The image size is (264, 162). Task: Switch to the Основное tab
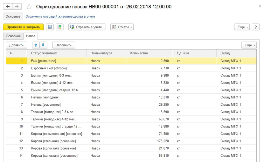click(13, 36)
